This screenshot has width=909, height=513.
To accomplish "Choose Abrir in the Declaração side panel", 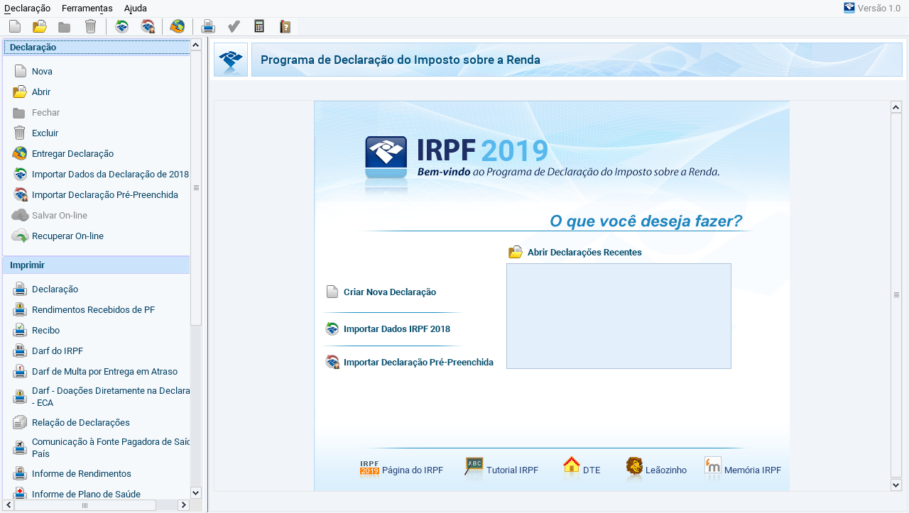I will 41,92.
